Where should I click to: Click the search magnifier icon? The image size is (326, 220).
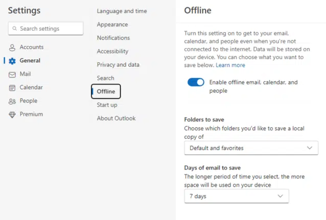(x=14, y=28)
